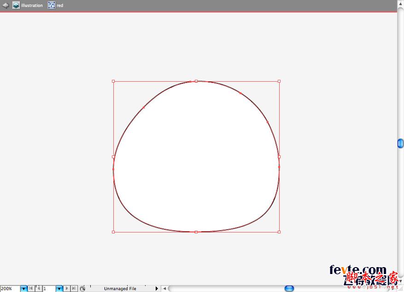Click the vertical scrollbar thumb
Viewport: 404px width, 292px height.
pyautogui.click(x=400, y=143)
